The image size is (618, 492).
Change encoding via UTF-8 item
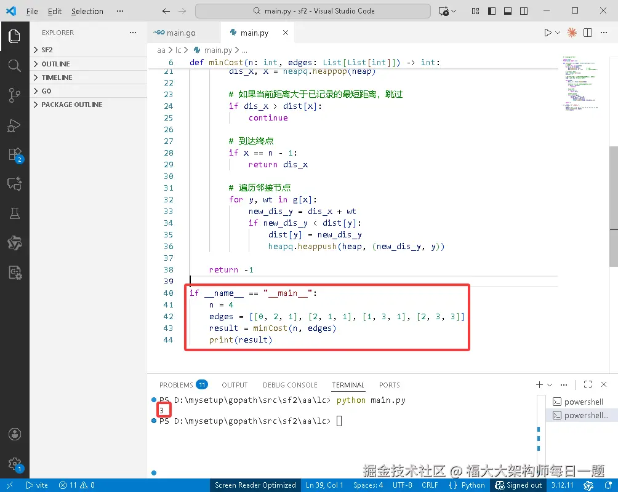click(403, 485)
